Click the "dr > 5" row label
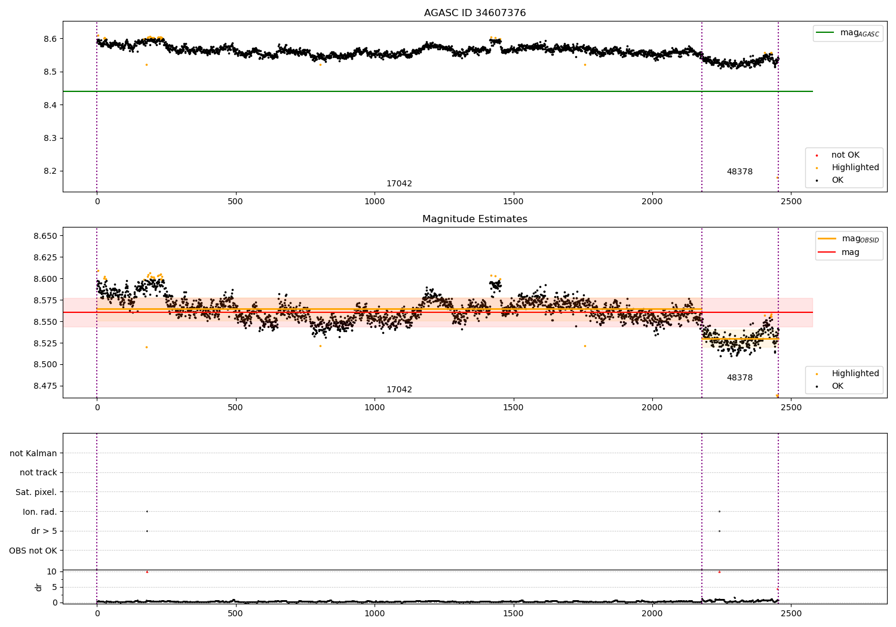Viewport: 896px width, 627px height. 44,531
